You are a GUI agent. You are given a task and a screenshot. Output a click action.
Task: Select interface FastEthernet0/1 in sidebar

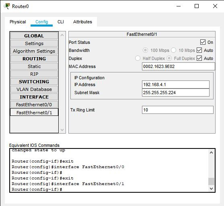click(34, 113)
